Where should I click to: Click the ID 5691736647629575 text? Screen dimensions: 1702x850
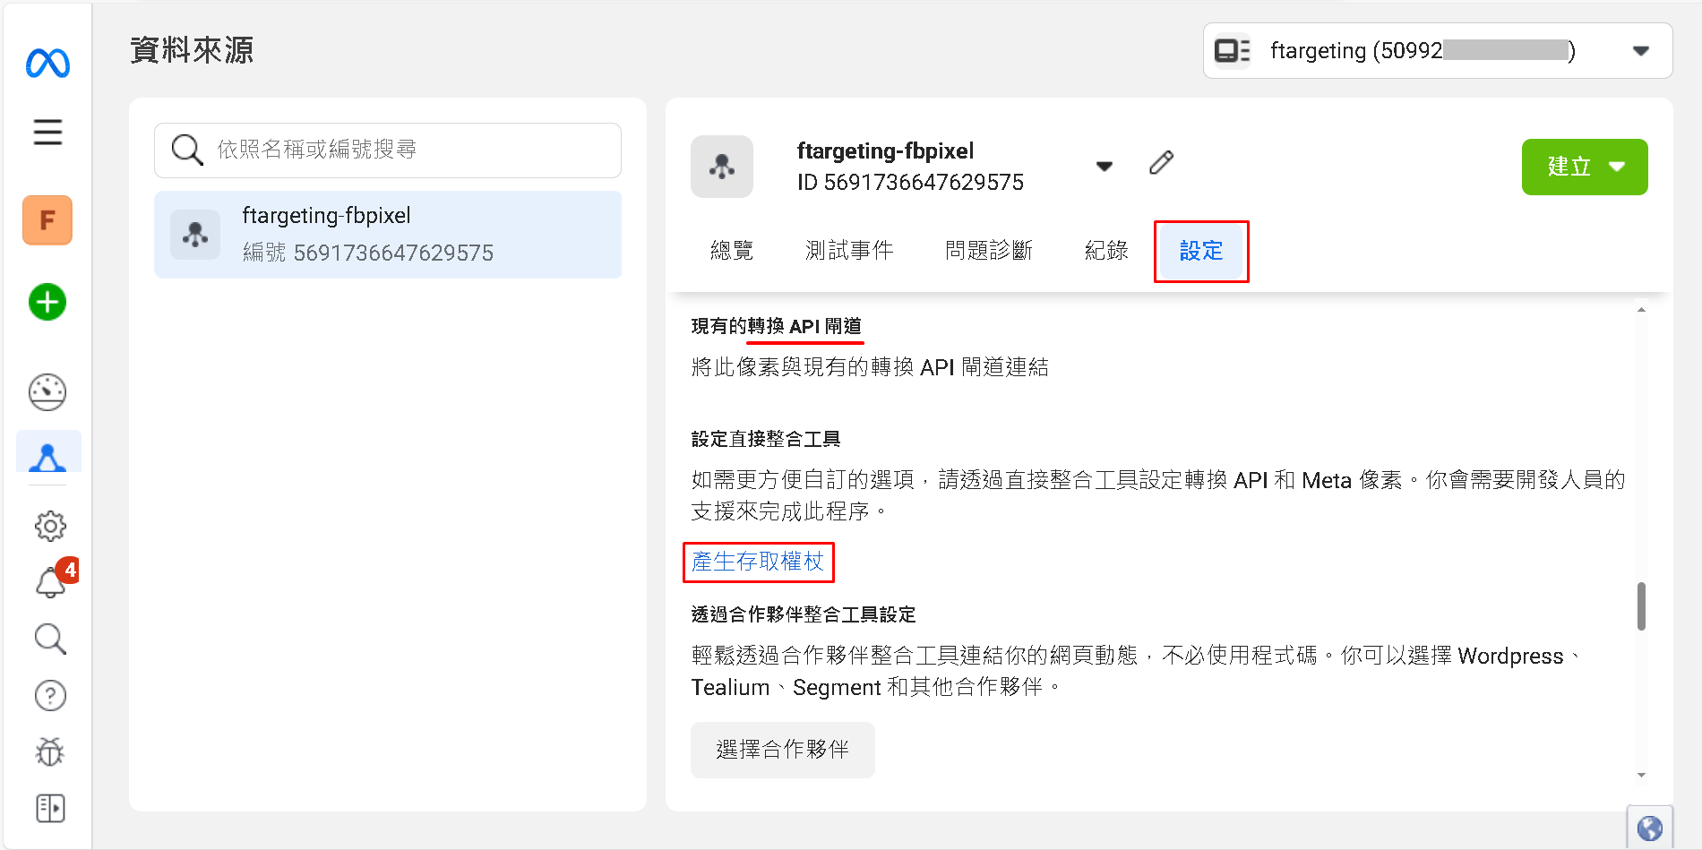coord(910,183)
